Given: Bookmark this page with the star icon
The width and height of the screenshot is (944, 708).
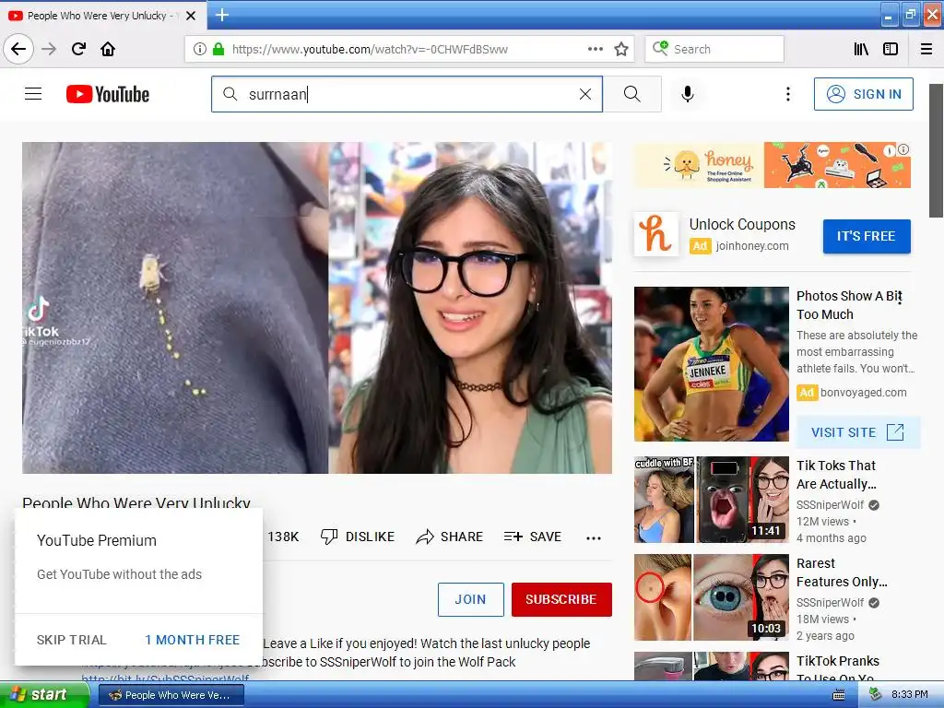Looking at the screenshot, I should click(x=621, y=49).
